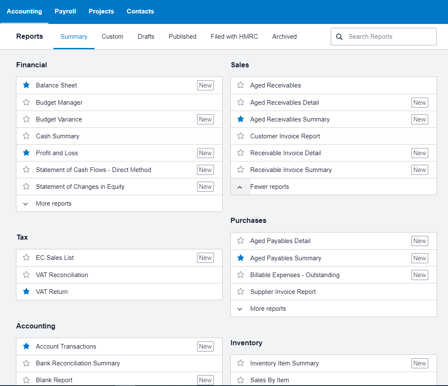The image size is (448, 386).
Task: Click the search magnifier icon
Action: tap(339, 37)
